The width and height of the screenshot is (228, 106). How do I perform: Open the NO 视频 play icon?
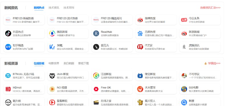click(x=52, y=89)
